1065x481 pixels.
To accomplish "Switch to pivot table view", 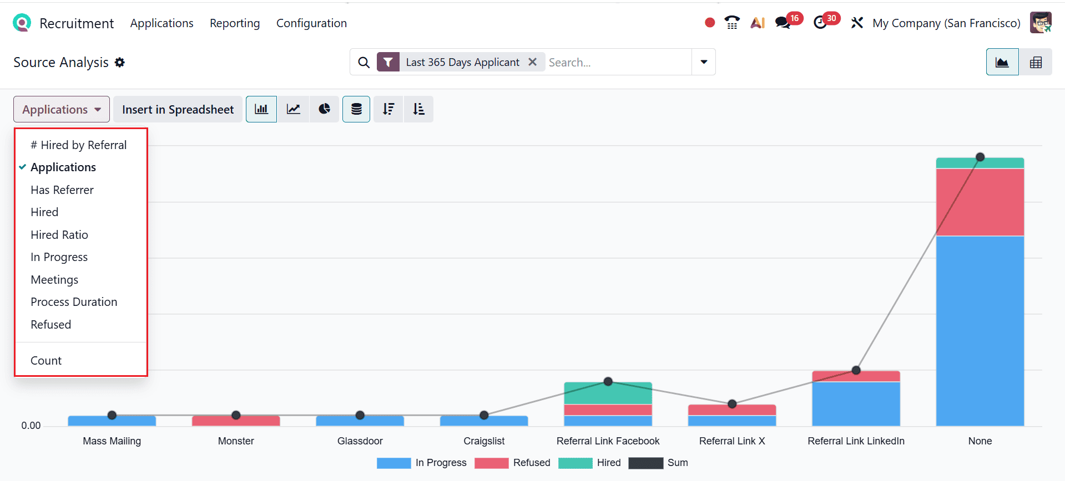I will [1036, 62].
